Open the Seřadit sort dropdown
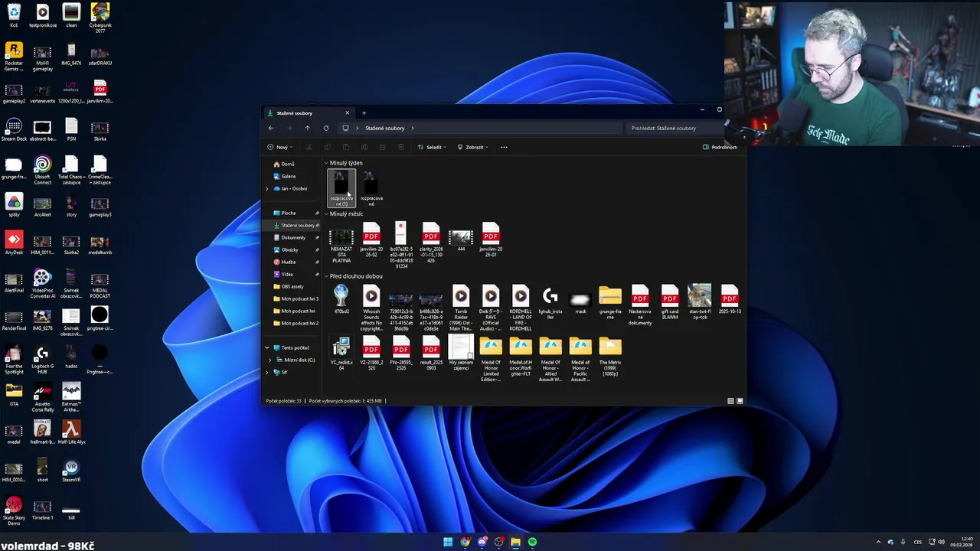 [431, 147]
